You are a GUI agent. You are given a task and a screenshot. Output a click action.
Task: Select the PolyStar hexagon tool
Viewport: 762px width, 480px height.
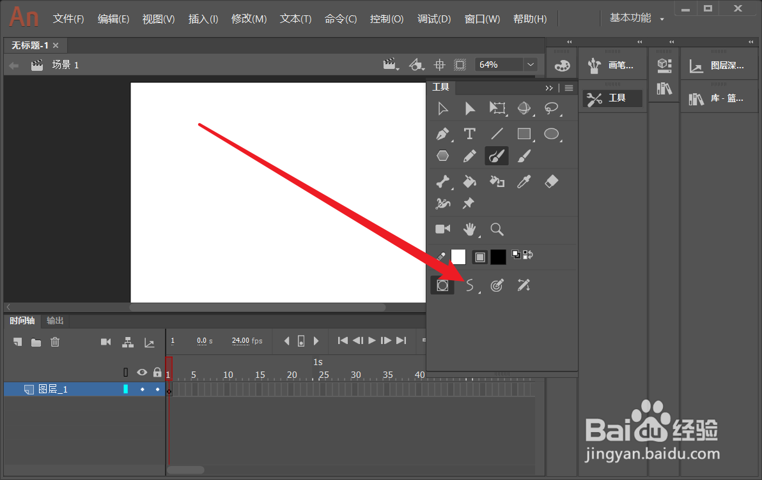tap(443, 156)
